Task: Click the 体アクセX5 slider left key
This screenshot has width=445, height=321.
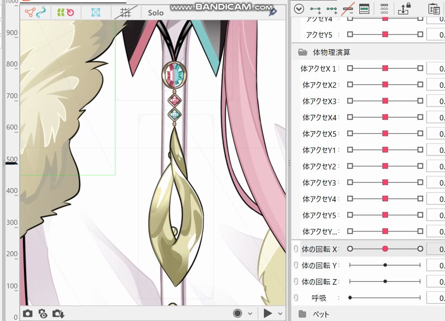Action: coord(350,133)
